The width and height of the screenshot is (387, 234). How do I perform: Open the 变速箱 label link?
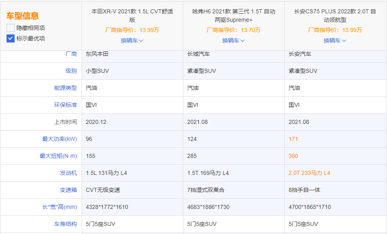[69, 190]
